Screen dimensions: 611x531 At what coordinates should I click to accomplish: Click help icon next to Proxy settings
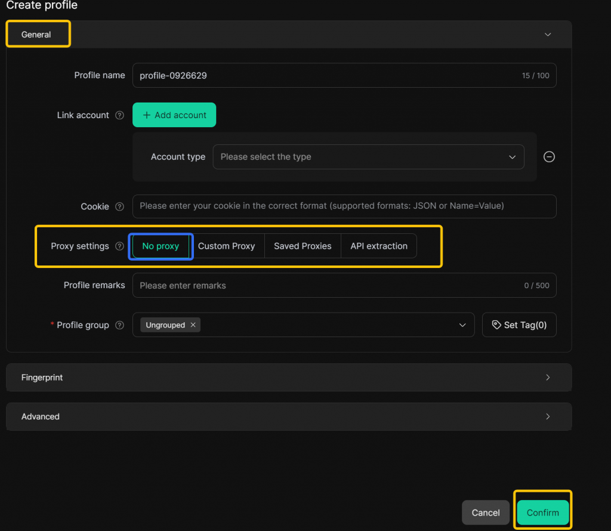pyautogui.click(x=119, y=246)
